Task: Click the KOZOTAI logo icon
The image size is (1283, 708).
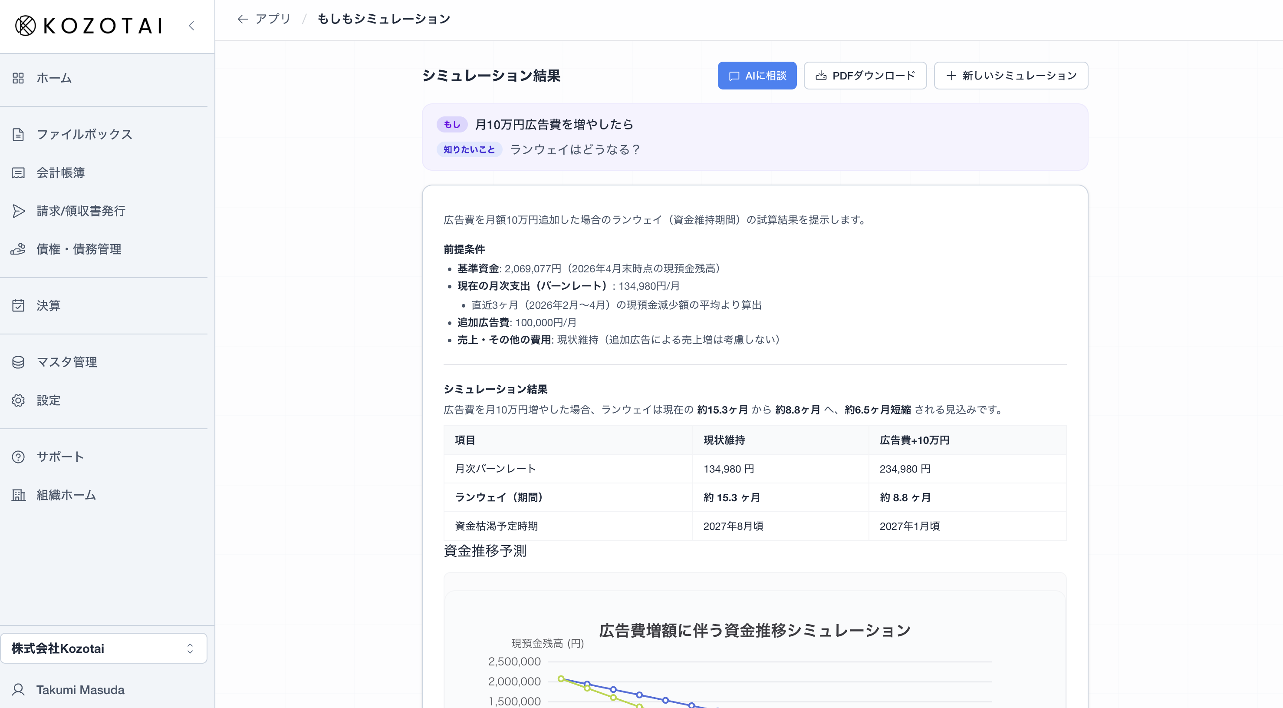Action: [x=26, y=26]
